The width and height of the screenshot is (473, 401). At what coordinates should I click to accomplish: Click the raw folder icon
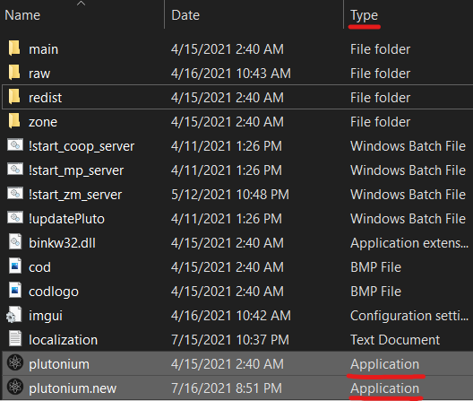click(x=14, y=73)
